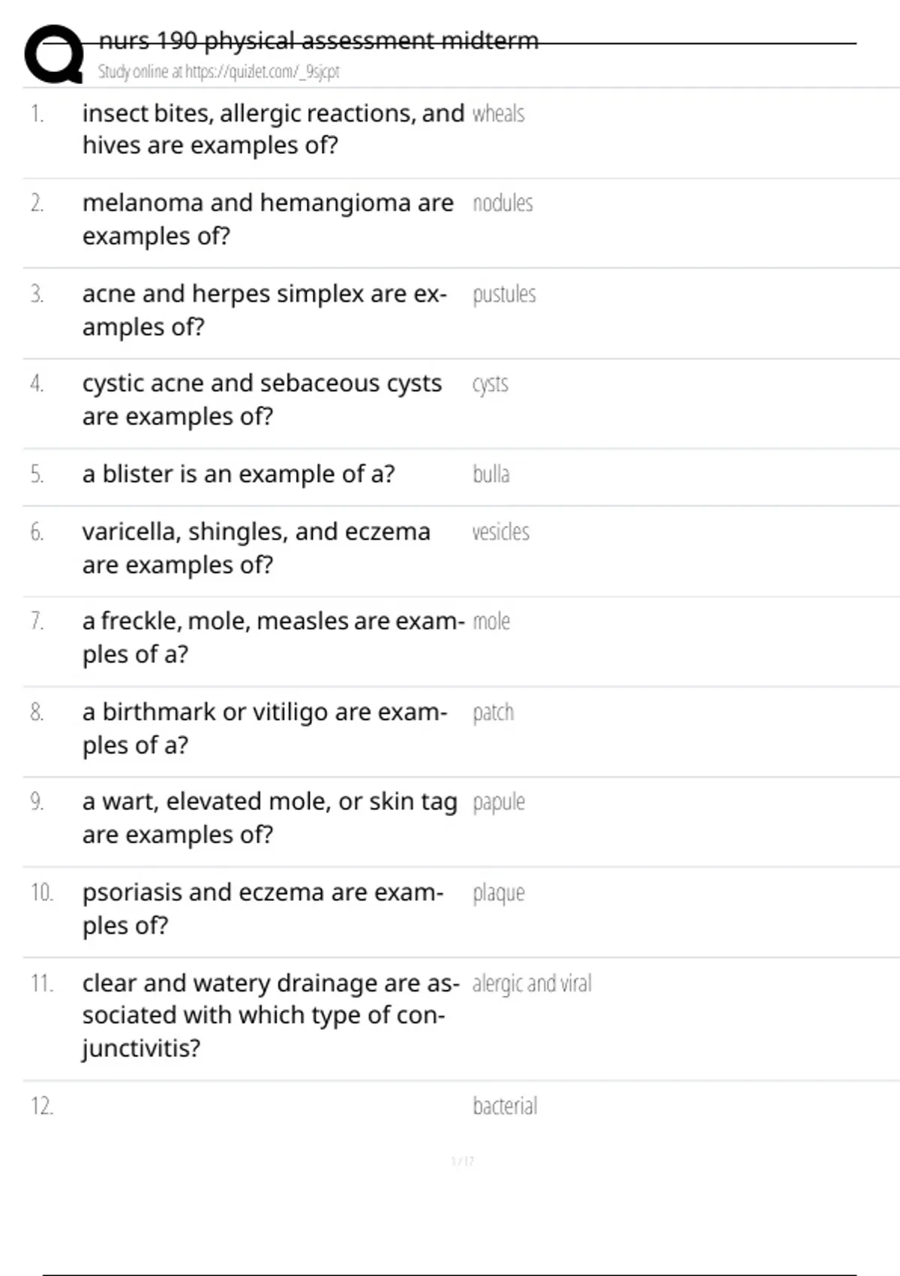The height and width of the screenshot is (1276, 900).
Task: Select the answer 'vesicles'
Action: (x=500, y=532)
